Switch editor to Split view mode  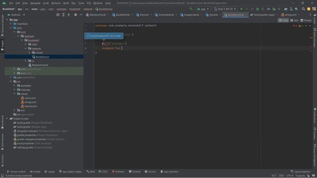294,20
